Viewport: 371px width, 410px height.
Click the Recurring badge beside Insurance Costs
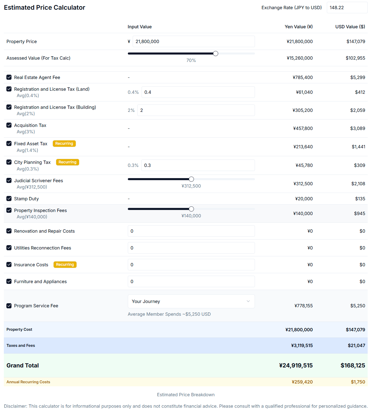coord(65,264)
